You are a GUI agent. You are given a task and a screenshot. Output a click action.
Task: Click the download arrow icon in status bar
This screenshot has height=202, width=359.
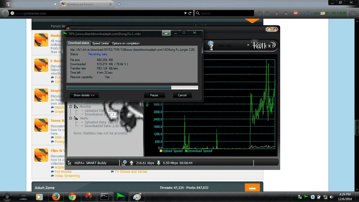click(x=159, y=163)
